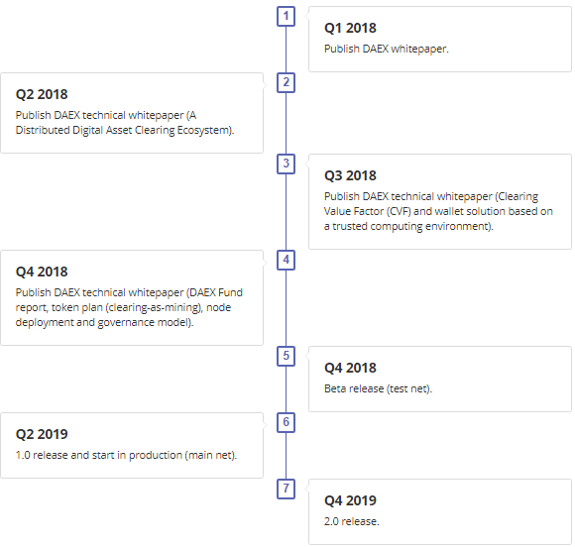Click the Q1 2018 heading
This screenshot has width=575, height=547.
pyautogui.click(x=350, y=28)
